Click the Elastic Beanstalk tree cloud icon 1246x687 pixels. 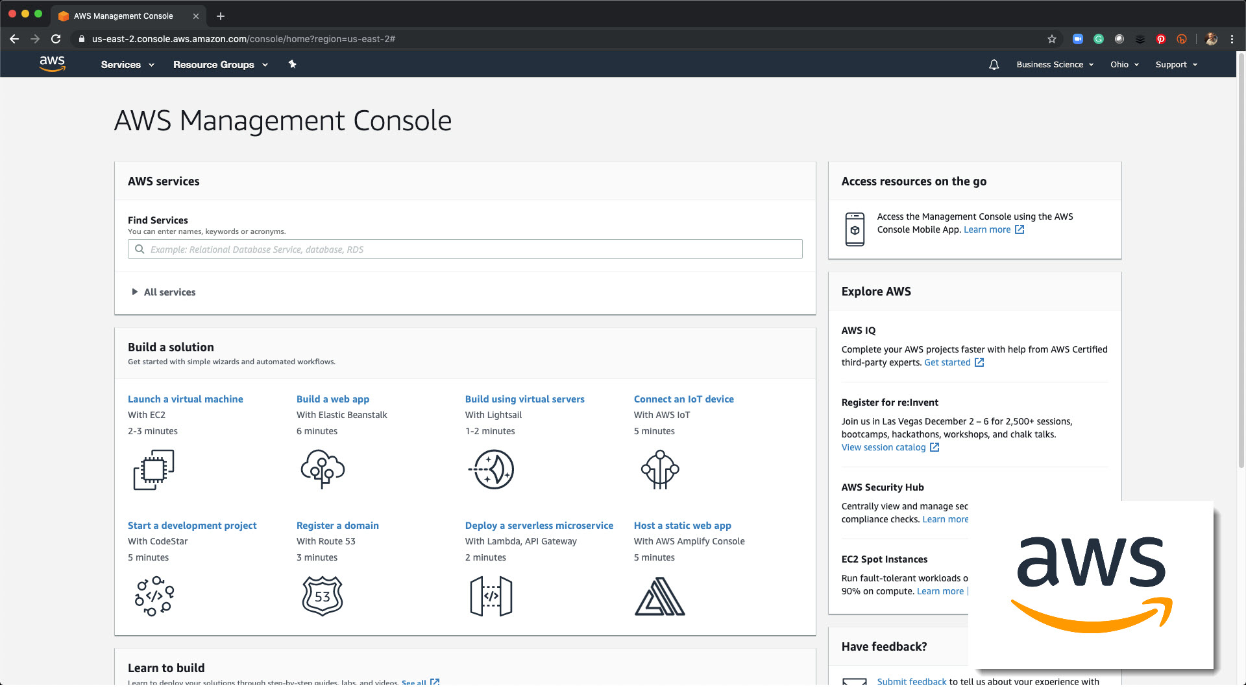tap(323, 469)
